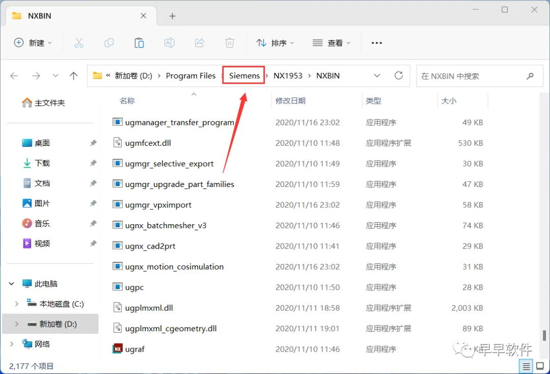This screenshot has height=374, width=550.
Task: Click the Cut scissors icon
Action: click(79, 43)
